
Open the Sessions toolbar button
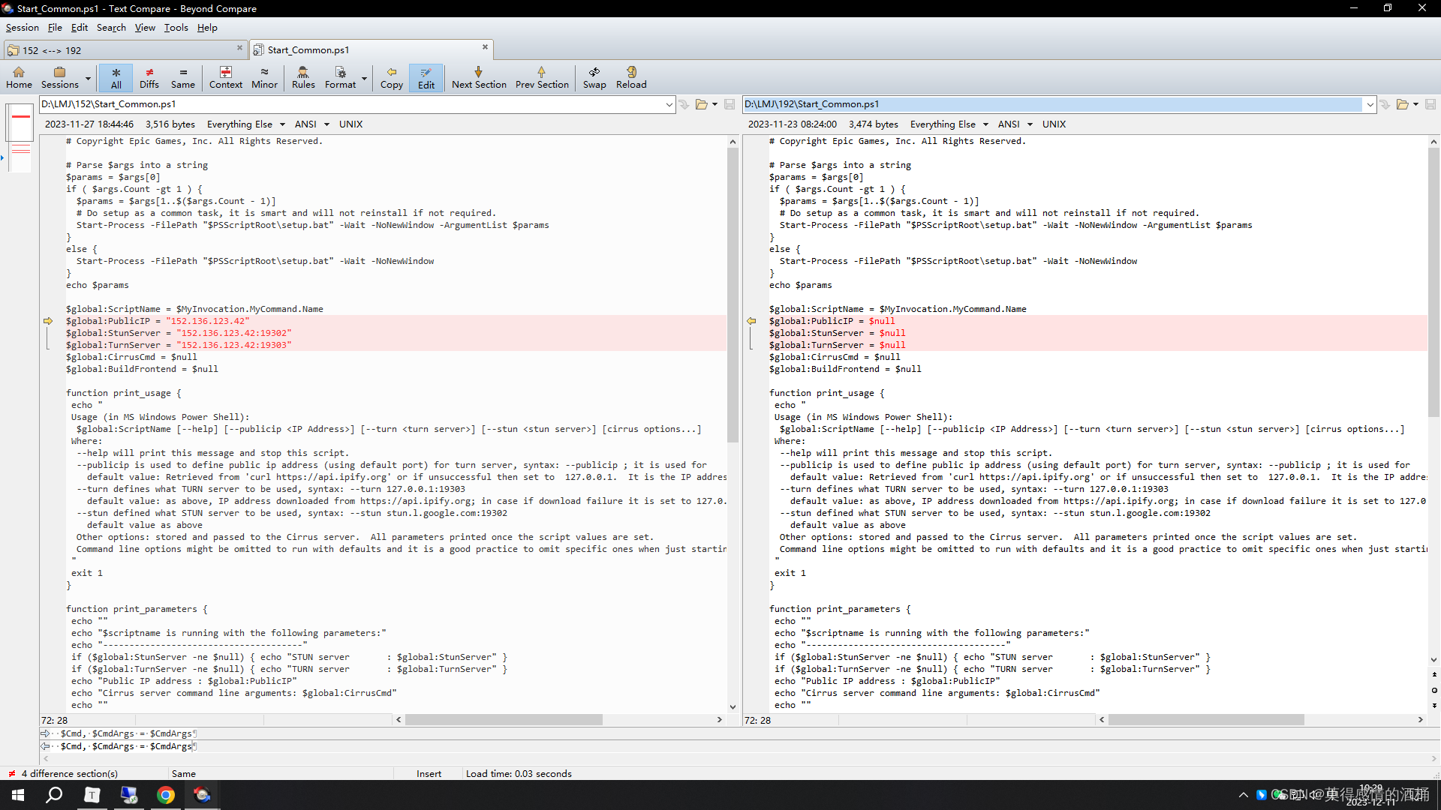(x=59, y=77)
